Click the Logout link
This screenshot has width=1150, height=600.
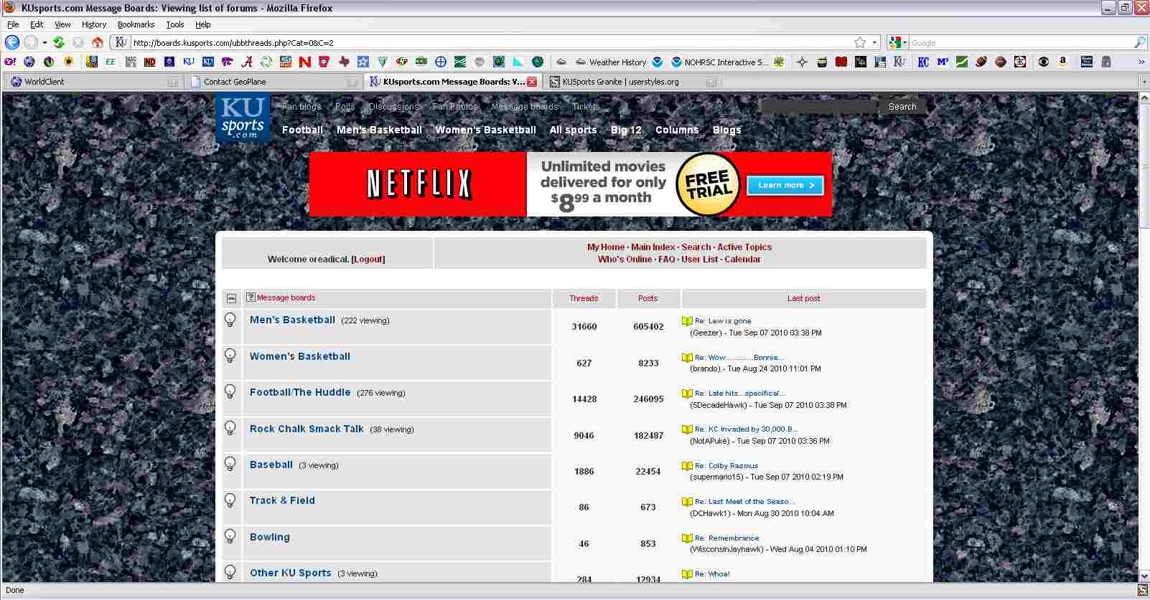pos(368,259)
